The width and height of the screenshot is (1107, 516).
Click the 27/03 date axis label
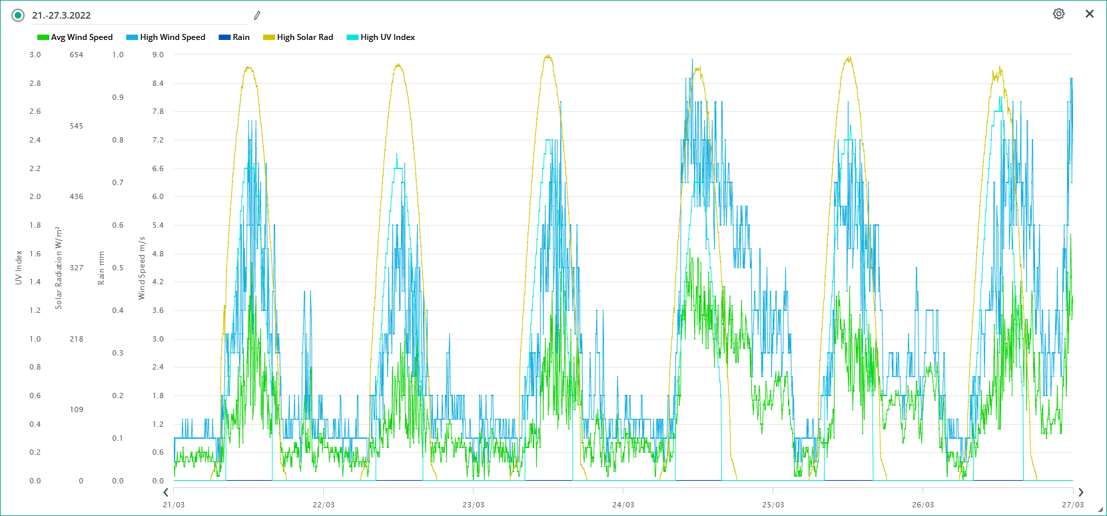tap(1072, 505)
